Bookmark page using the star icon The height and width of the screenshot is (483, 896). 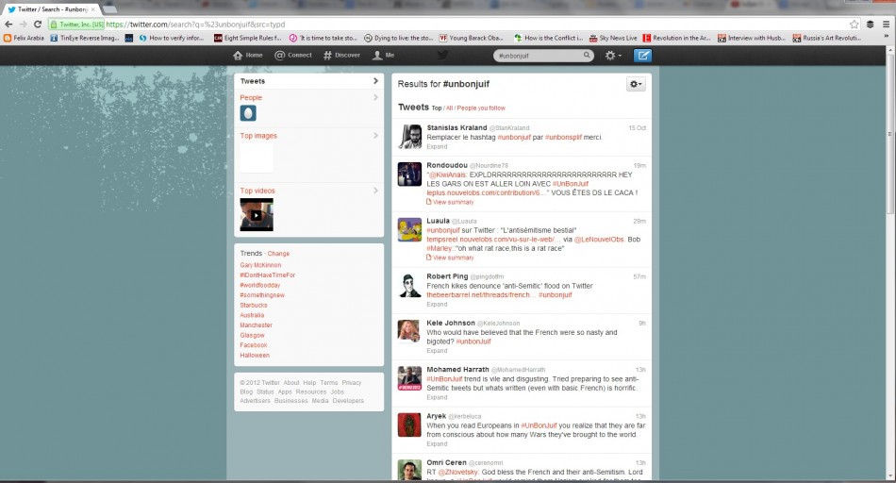coord(854,24)
